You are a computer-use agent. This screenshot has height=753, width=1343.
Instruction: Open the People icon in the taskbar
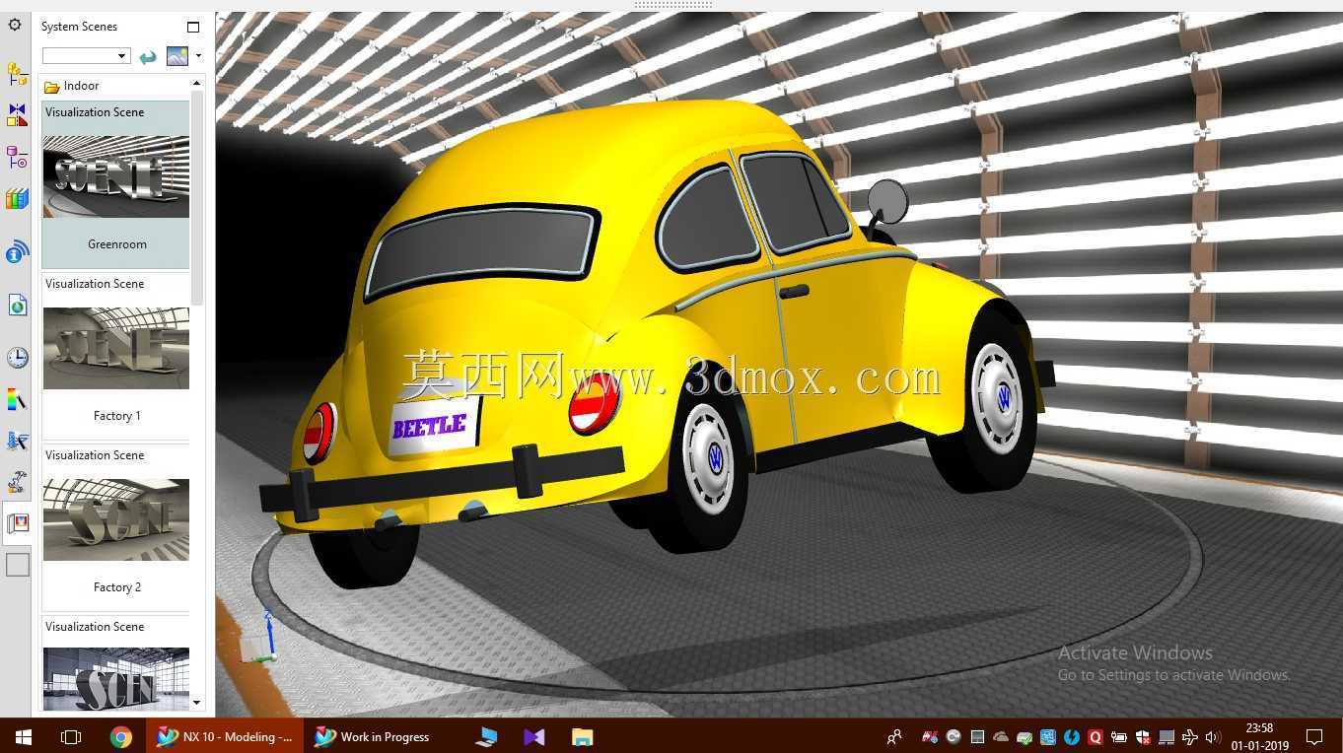point(894,736)
